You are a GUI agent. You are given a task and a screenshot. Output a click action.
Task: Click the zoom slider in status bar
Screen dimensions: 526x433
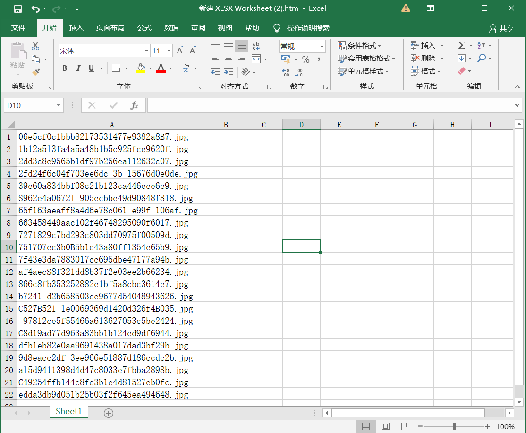(x=454, y=426)
